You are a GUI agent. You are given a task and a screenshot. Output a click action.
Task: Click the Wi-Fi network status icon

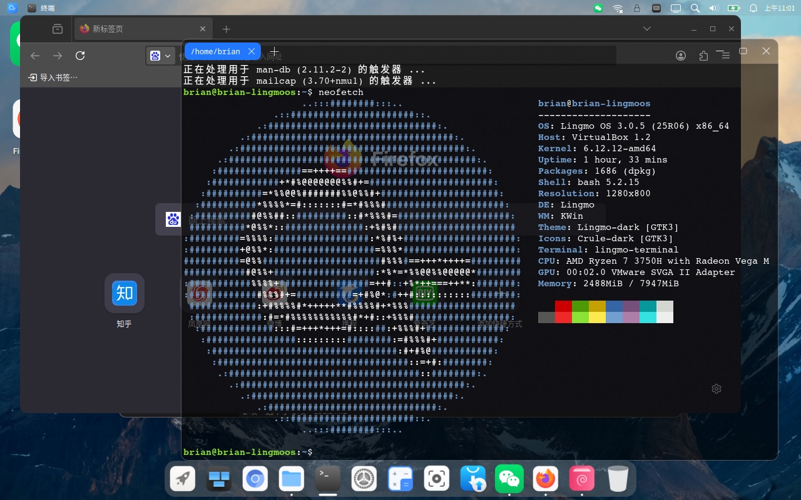[x=618, y=8]
